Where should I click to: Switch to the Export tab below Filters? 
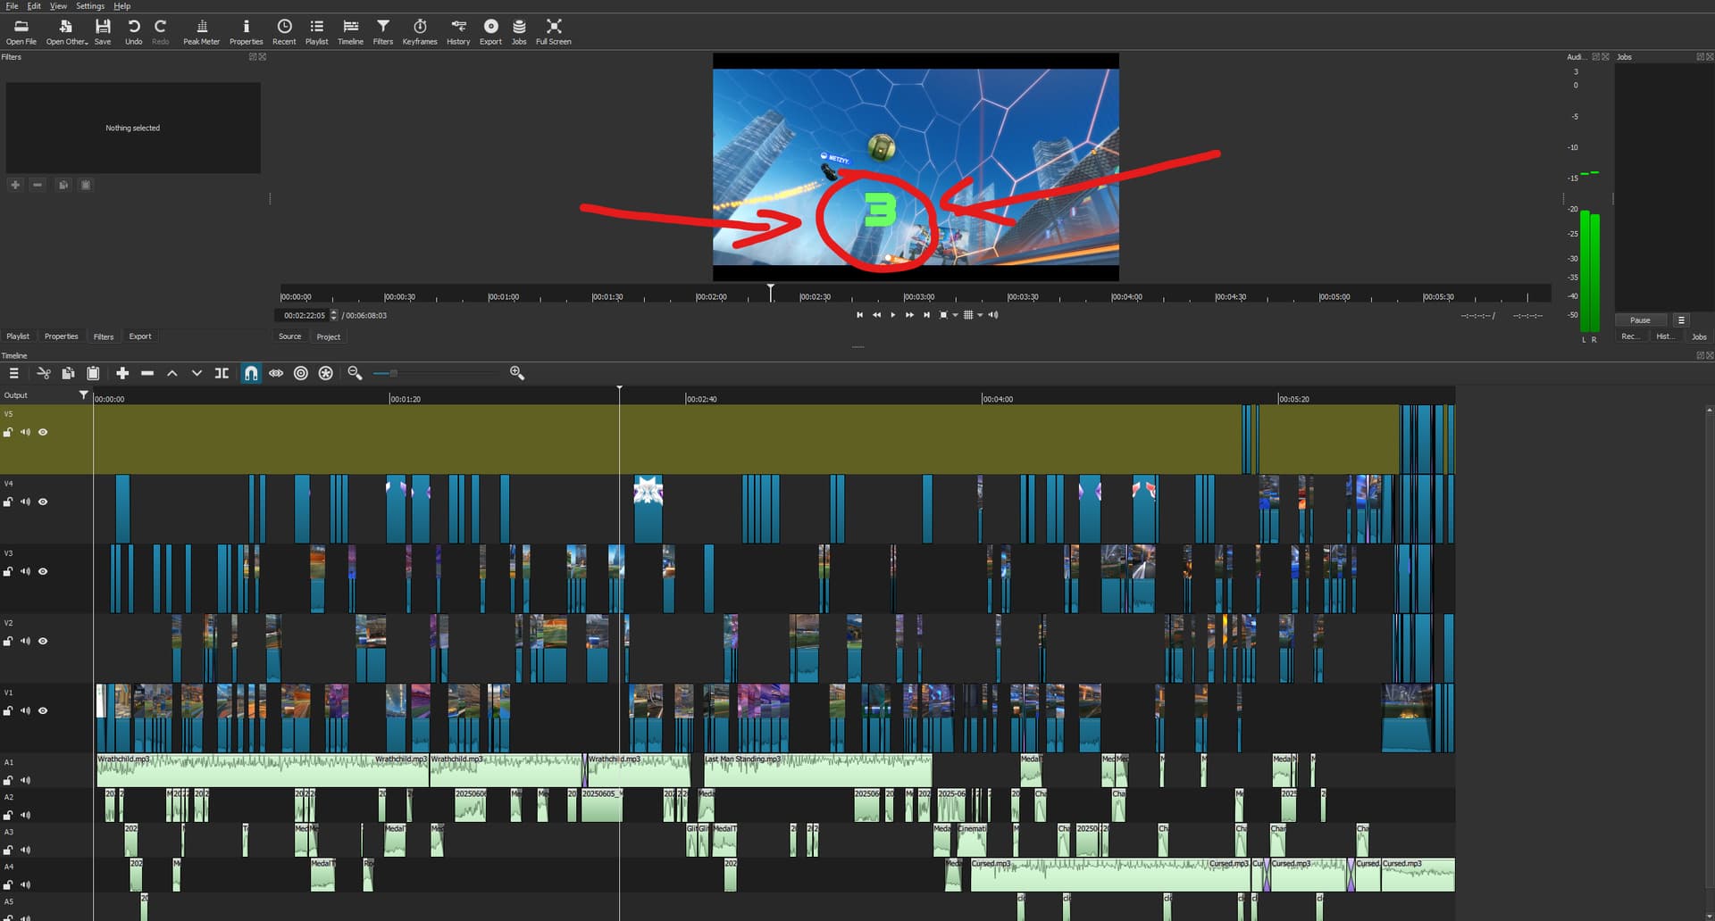[140, 336]
